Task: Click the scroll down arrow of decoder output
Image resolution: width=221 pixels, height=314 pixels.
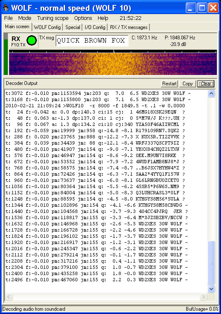Action: click(x=211, y=289)
